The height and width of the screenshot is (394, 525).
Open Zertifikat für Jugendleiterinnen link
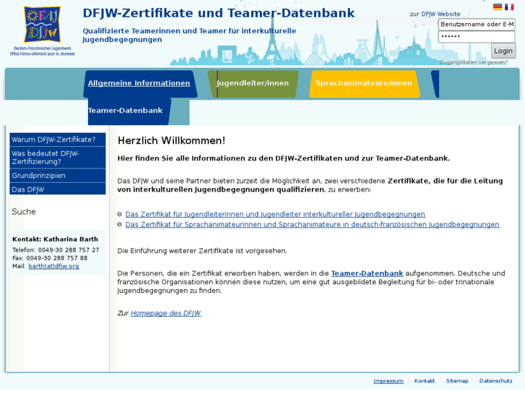tap(275, 214)
